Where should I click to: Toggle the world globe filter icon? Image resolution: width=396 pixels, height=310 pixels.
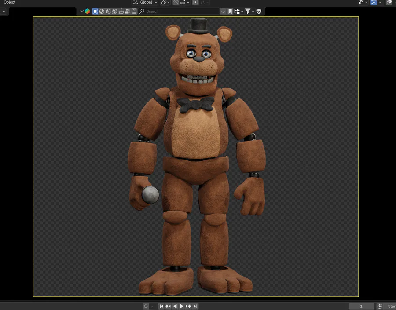115,11
